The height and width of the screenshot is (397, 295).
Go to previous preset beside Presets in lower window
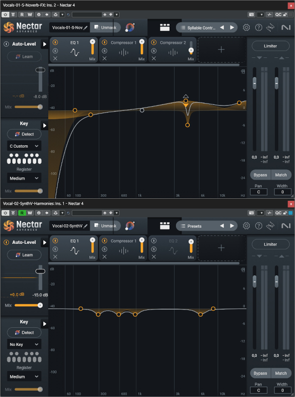(x=222, y=226)
